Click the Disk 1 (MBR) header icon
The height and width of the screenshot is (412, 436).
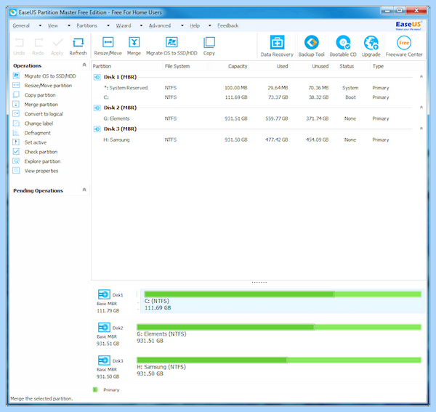point(97,77)
